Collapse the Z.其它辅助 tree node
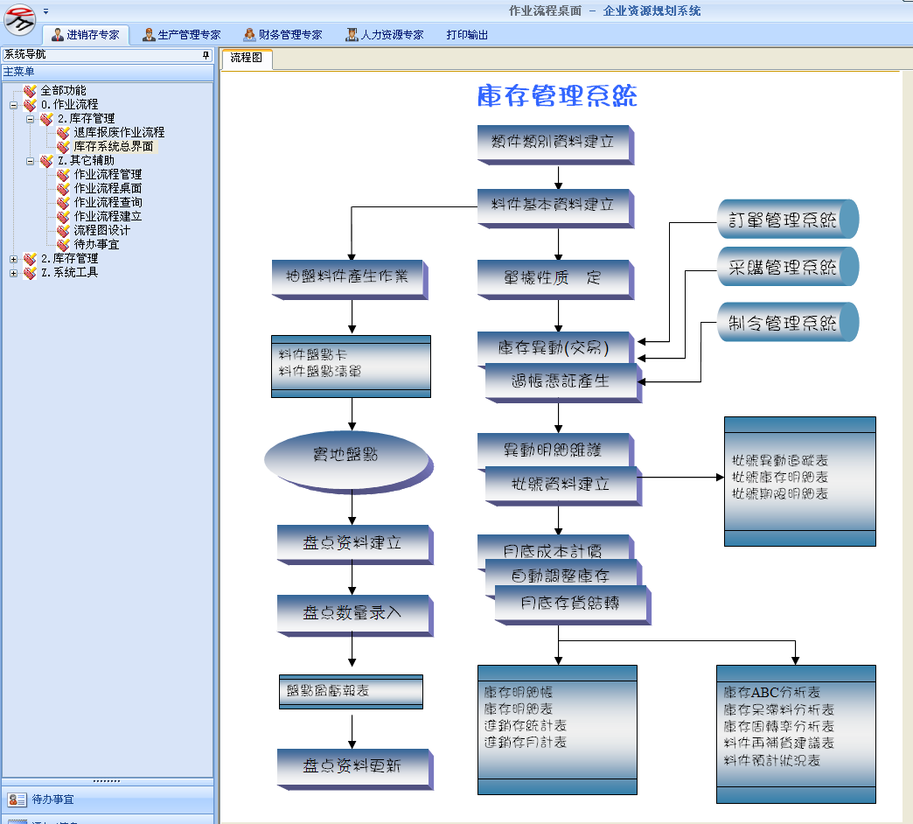913x824 pixels. click(x=30, y=161)
